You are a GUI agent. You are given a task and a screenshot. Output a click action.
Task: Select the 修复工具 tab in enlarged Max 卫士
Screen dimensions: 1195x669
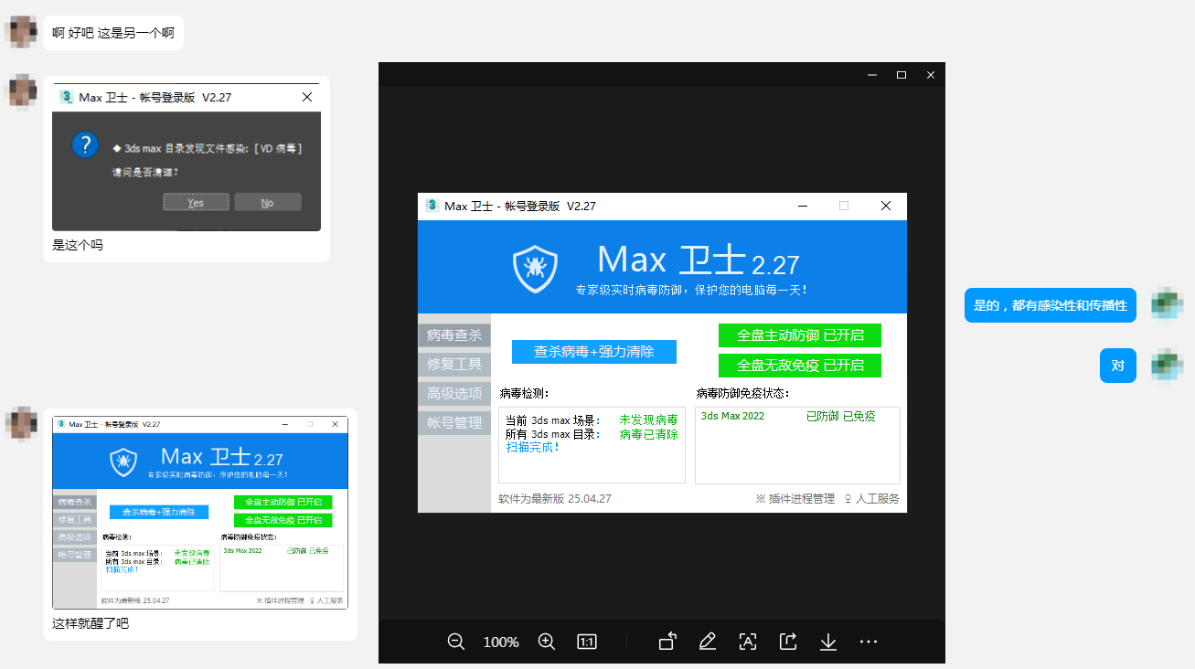(x=454, y=365)
